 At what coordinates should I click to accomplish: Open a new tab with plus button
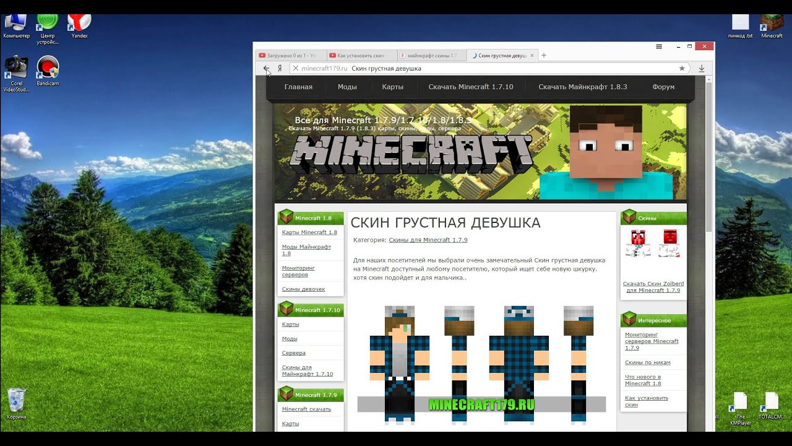(x=544, y=55)
